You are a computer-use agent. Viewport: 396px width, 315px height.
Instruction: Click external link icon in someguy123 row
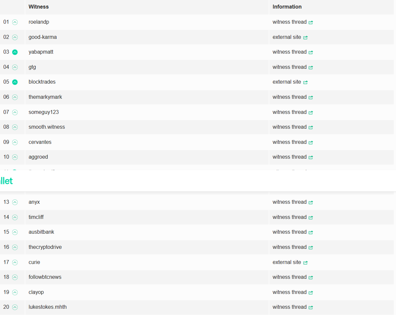tap(311, 112)
